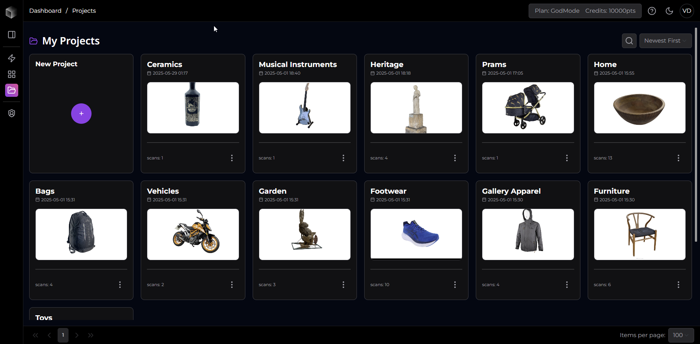Open the shield account icon in sidebar
The height and width of the screenshot is (344, 700).
pos(12,113)
